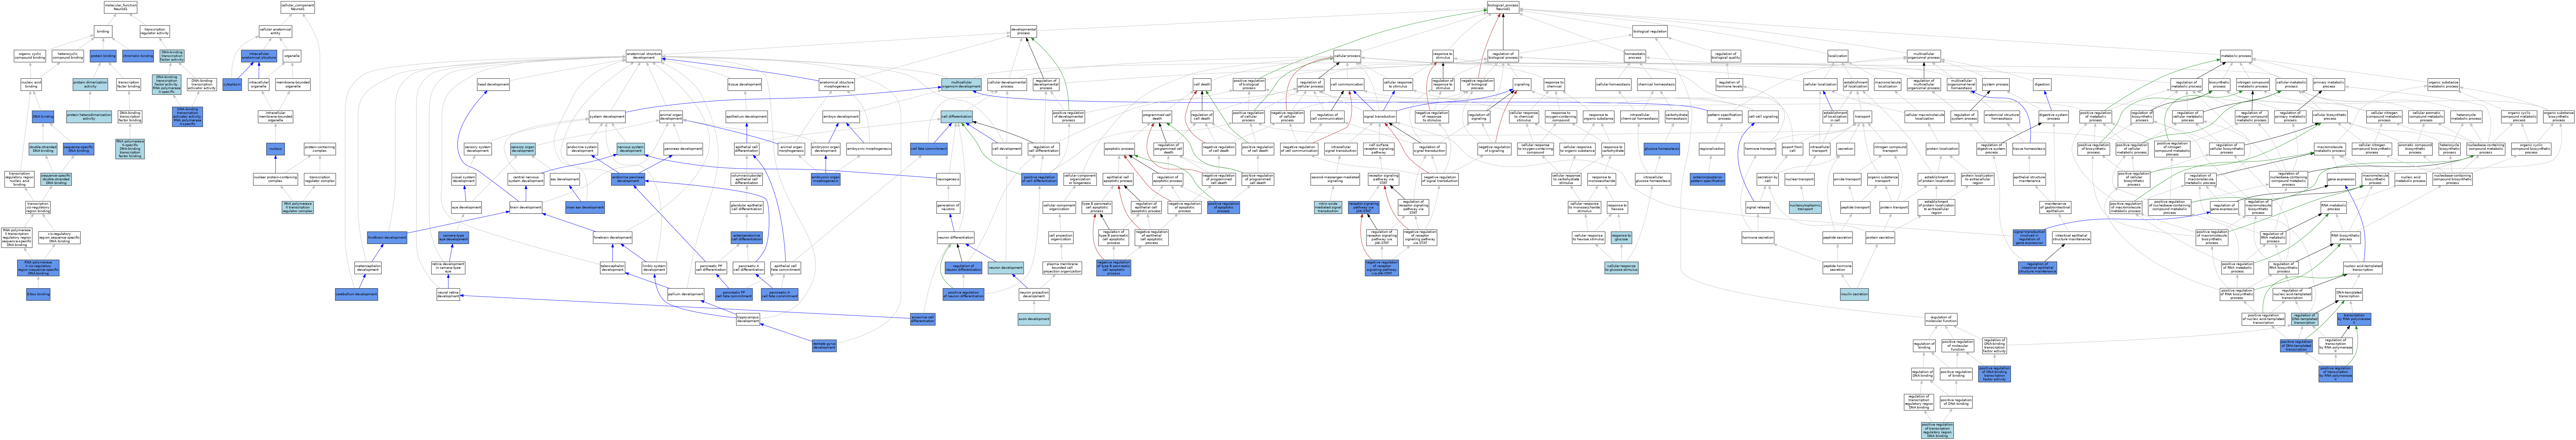Select the 'protein binding' node
Screen dimensions: 2576x440
(x=103, y=56)
